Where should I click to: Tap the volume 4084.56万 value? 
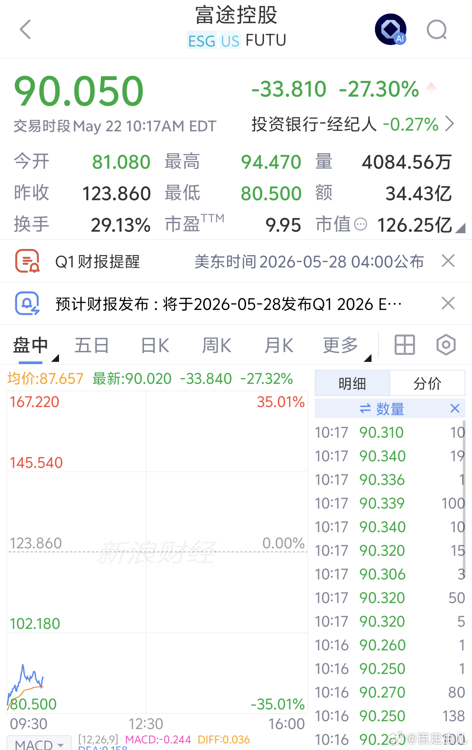407,162
